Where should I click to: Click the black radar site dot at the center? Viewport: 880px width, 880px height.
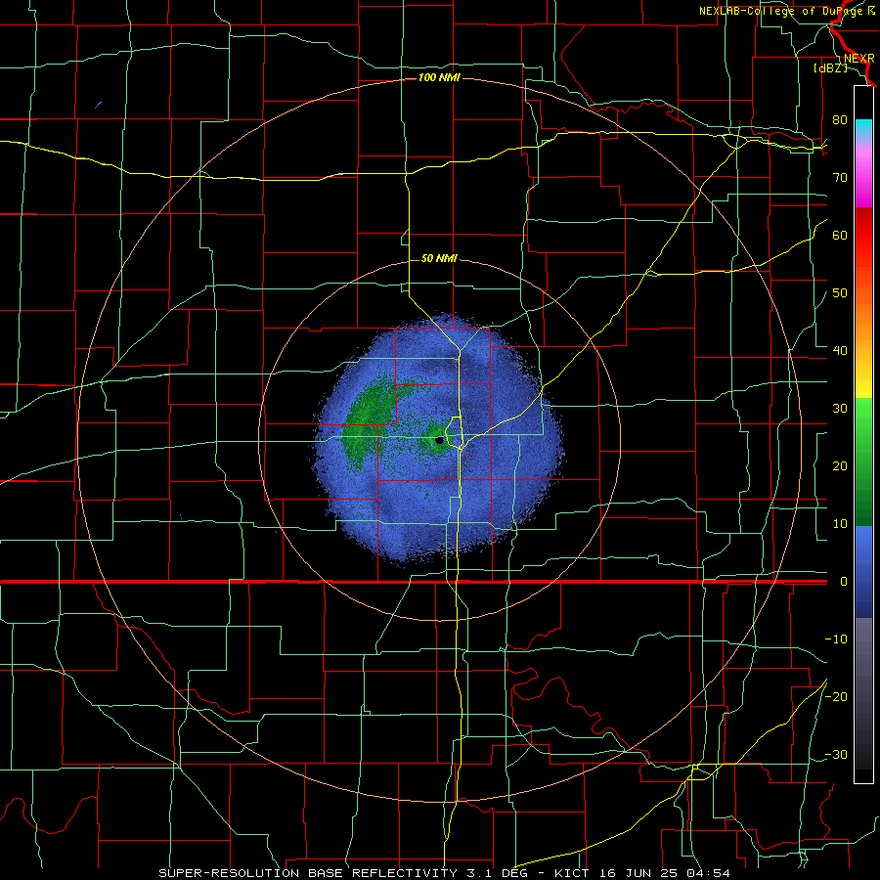[x=439, y=441]
